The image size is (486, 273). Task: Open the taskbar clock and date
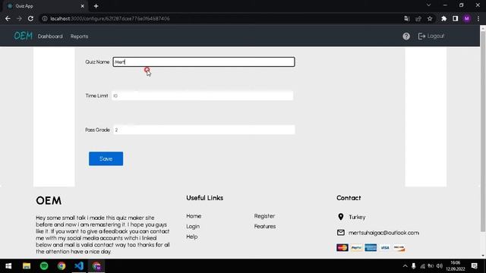[456, 266]
